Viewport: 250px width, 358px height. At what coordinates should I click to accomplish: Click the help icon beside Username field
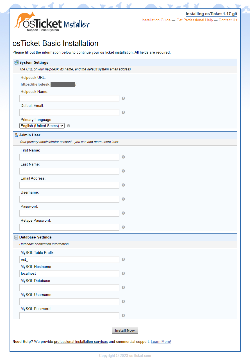(123, 199)
